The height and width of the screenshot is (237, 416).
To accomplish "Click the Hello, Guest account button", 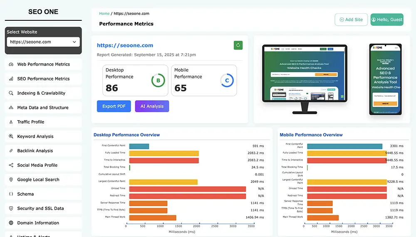I will [x=387, y=20].
